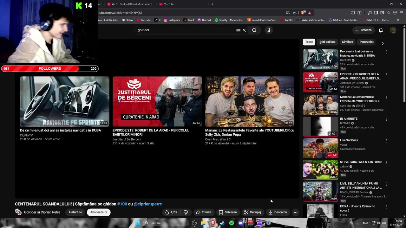This screenshot has height=228, width=406.
Task: Expand hidden bookmarks with double chevron
Action: point(398,20)
